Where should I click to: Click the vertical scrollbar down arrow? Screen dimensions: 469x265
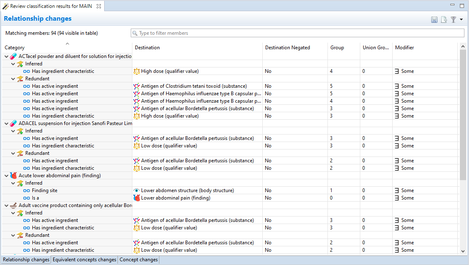tap(463, 251)
